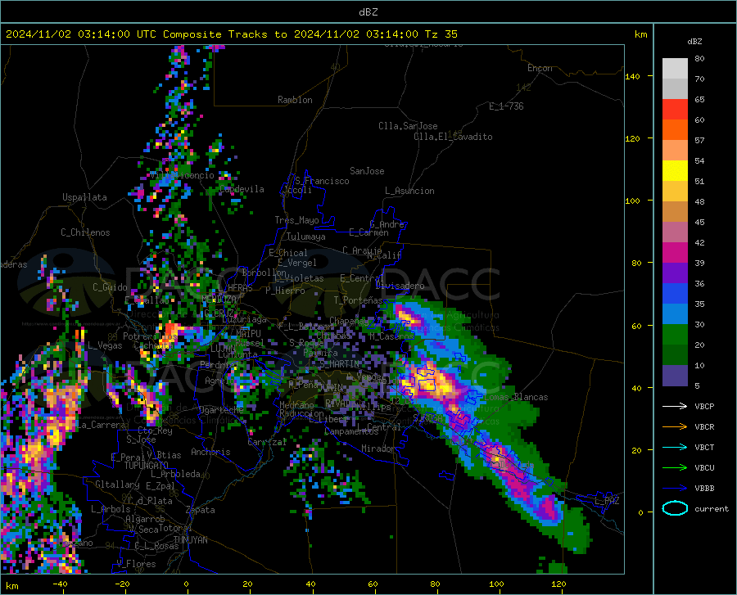Screen dimensions: 737x595
Task: Click the C_Chilenos map label
Action: point(85,232)
